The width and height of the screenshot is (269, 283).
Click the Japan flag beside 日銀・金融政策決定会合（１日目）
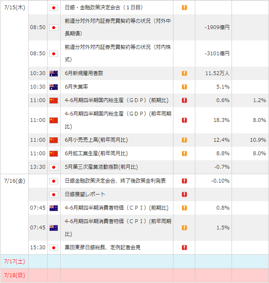pyautogui.click(x=54, y=8)
